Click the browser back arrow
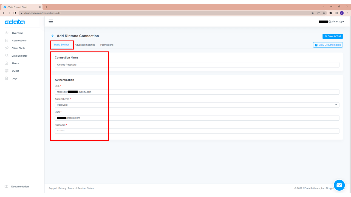The height and width of the screenshot is (197, 351). 4,13
